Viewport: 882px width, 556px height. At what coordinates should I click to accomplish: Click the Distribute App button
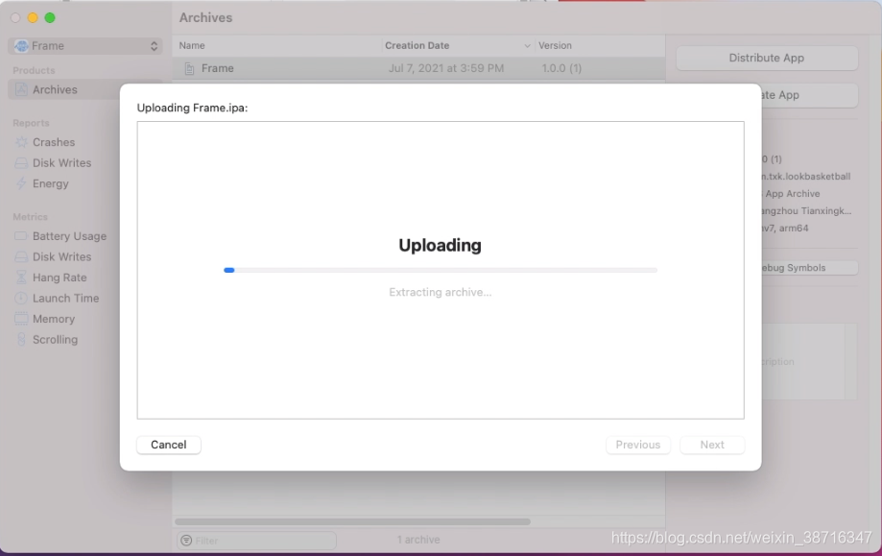[767, 58]
